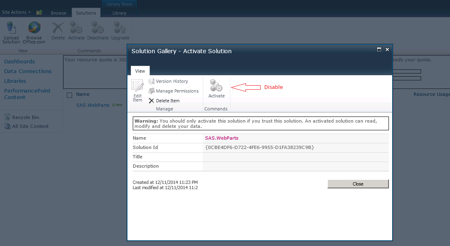Open the Site Actions menu
450x246 pixels.
coord(16,12)
